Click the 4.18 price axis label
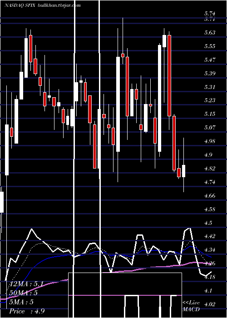The height and width of the screenshot is (318, 227). coord(210,277)
